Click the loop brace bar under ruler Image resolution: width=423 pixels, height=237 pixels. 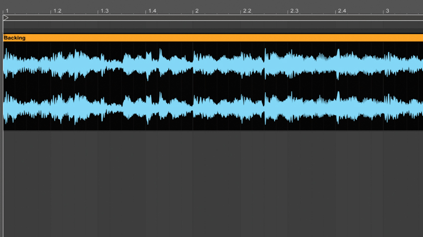coord(213,18)
